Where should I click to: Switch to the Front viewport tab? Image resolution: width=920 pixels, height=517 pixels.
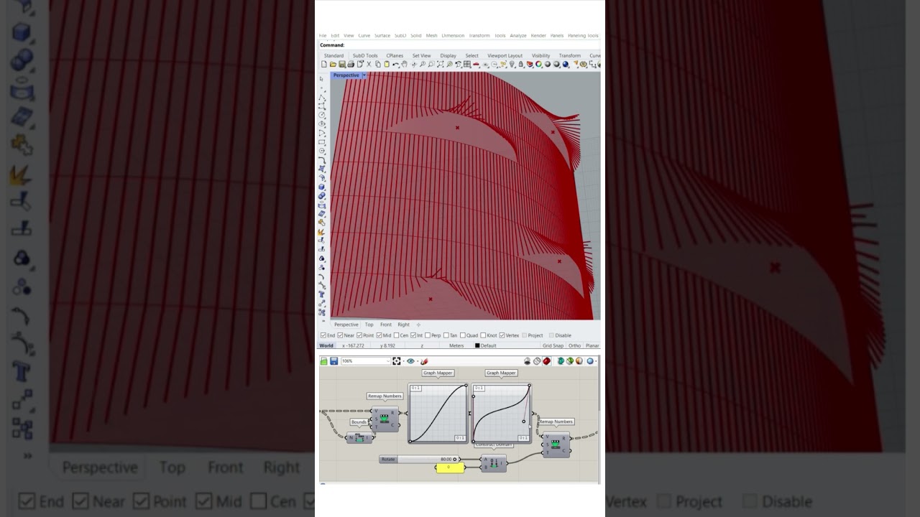386,325
